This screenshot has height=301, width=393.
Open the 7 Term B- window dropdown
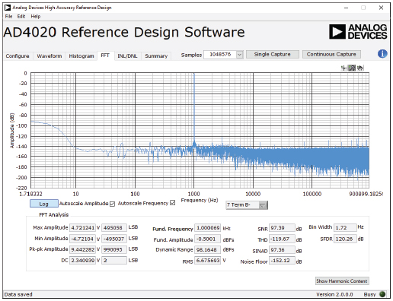pos(263,205)
